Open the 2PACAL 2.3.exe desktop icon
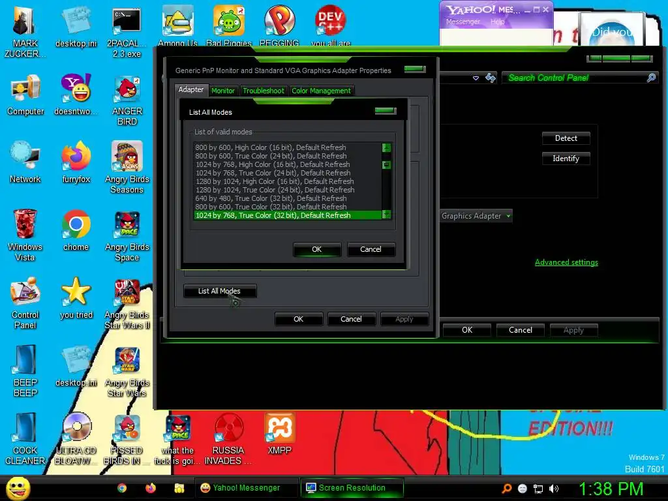Screen dimensions: 668x501 pos(127,32)
